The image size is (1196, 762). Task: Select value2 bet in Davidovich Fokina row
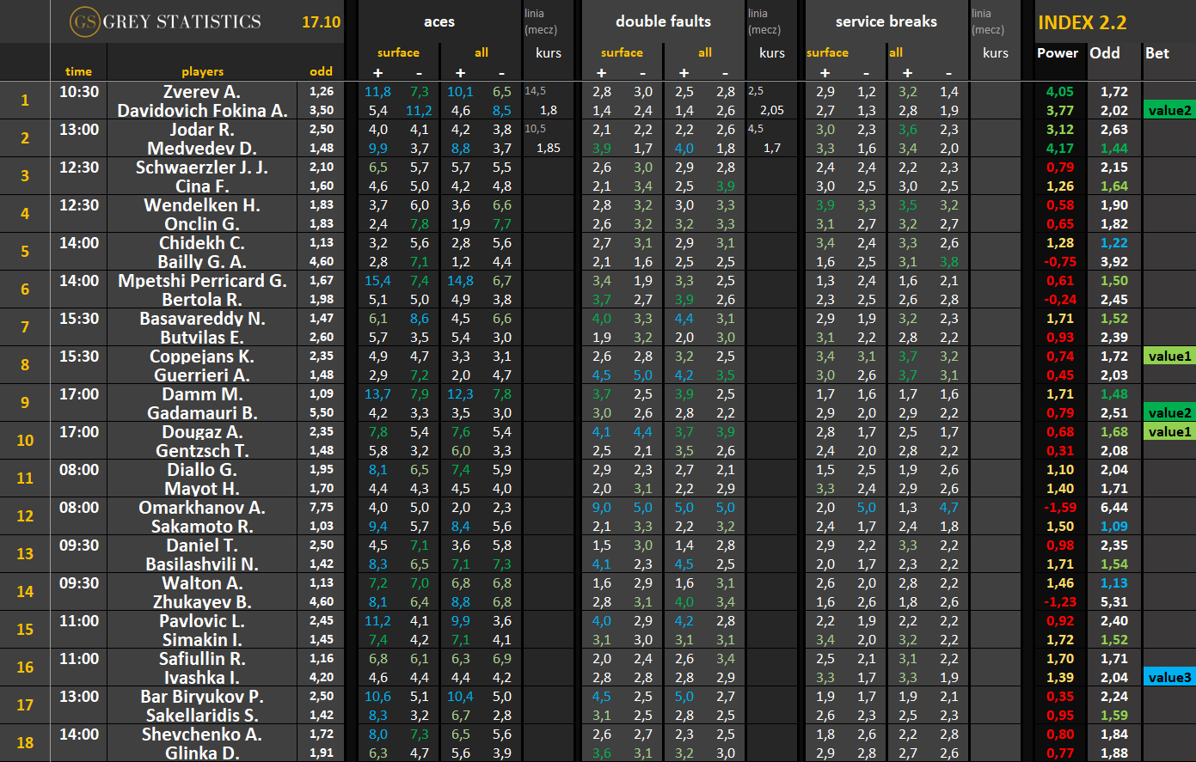[1169, 111]
